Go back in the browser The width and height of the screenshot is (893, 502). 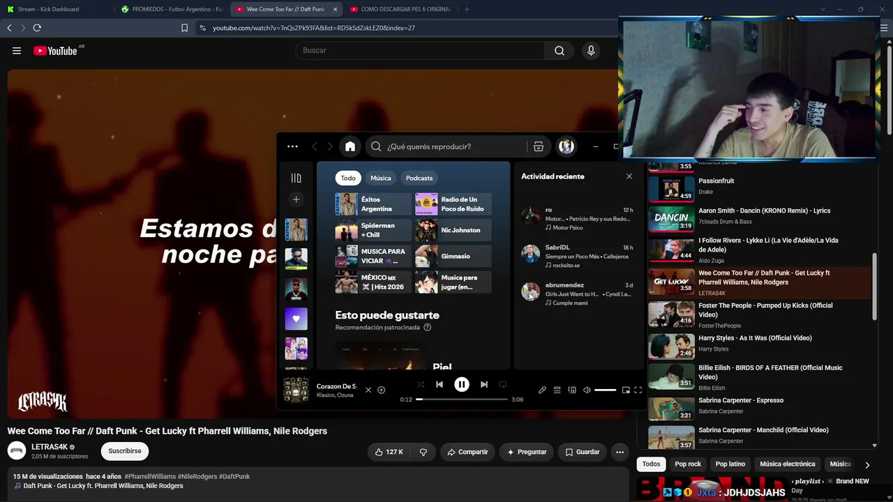[9, 28]
